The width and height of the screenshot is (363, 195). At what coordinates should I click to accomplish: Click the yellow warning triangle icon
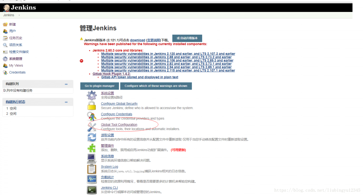pos(81,39)
